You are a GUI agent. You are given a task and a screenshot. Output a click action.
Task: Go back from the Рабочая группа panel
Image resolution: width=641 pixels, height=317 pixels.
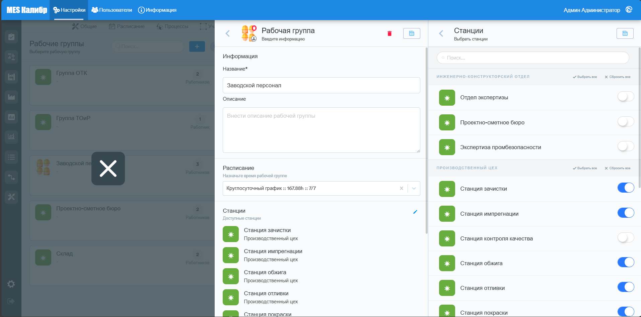228,33
